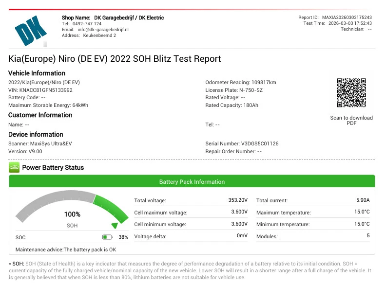Click the Voltage delta row
The image size is (386, 283).
pyautogui.click(x=191, y=236)
